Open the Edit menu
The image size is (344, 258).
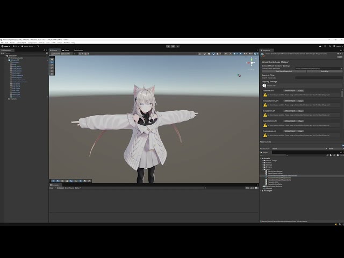[x=6, y=42]
